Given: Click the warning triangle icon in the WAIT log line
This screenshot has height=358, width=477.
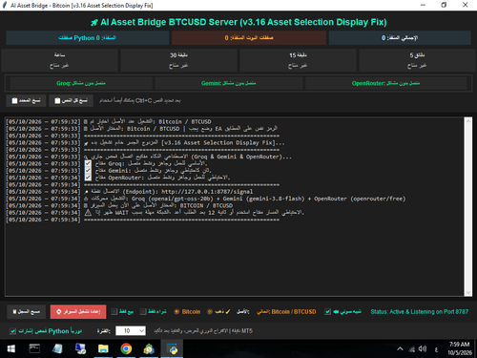Looking at the screenshot, I should (88, 213).
